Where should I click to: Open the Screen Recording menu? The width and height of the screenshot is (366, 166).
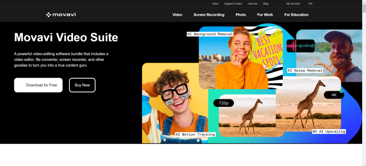tap(209, 15)
